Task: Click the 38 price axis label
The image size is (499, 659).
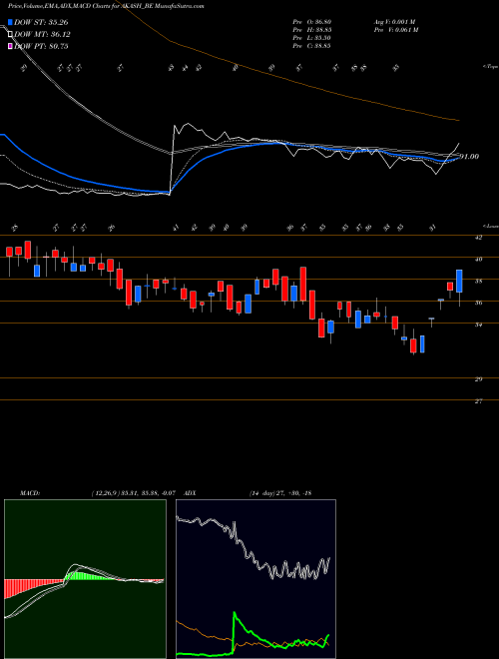Action: pos(479,282)
